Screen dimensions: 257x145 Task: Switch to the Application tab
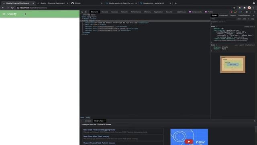(x=158, y=12)
